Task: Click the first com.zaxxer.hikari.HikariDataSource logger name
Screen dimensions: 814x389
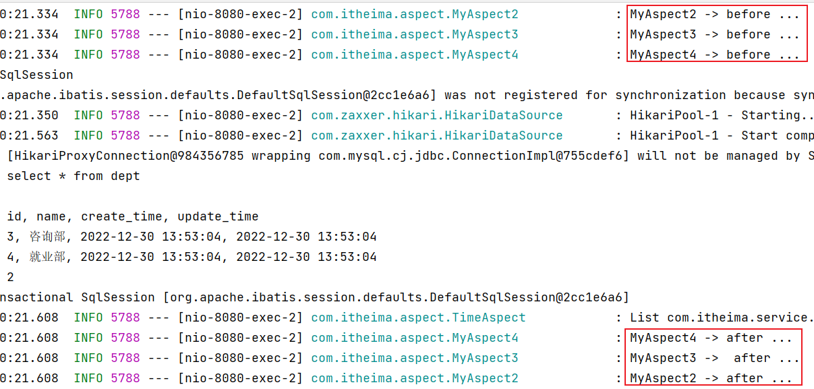Action: 437,115
